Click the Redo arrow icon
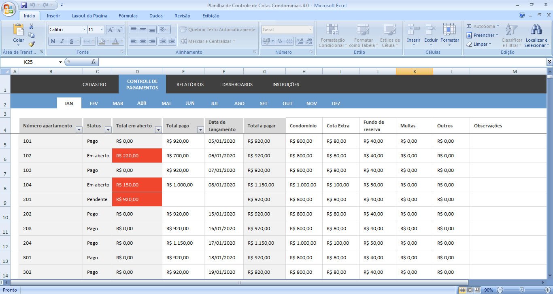 pos(46,5)
